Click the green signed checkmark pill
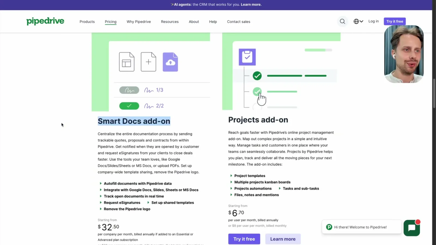The height and width of the screenshot is (245, 436). pyautogui.click(x=129, y=106)
